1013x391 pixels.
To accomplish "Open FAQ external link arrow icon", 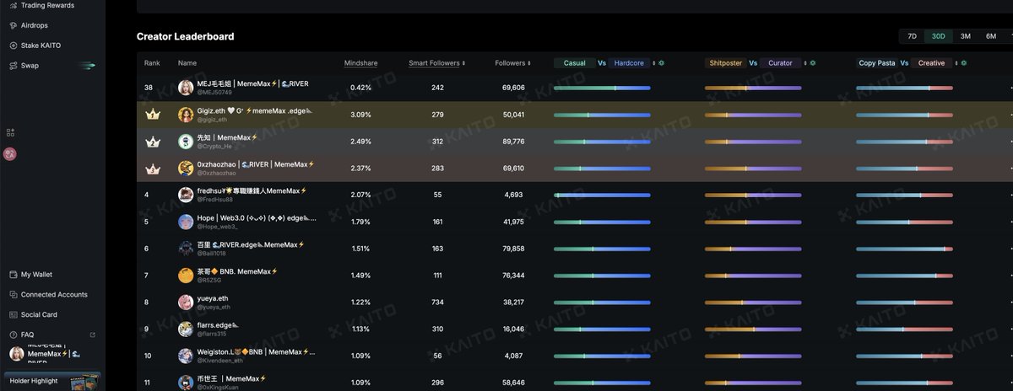I will [x=93, y=335].
